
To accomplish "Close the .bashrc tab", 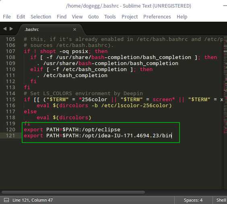I will [x=74, y=30].
